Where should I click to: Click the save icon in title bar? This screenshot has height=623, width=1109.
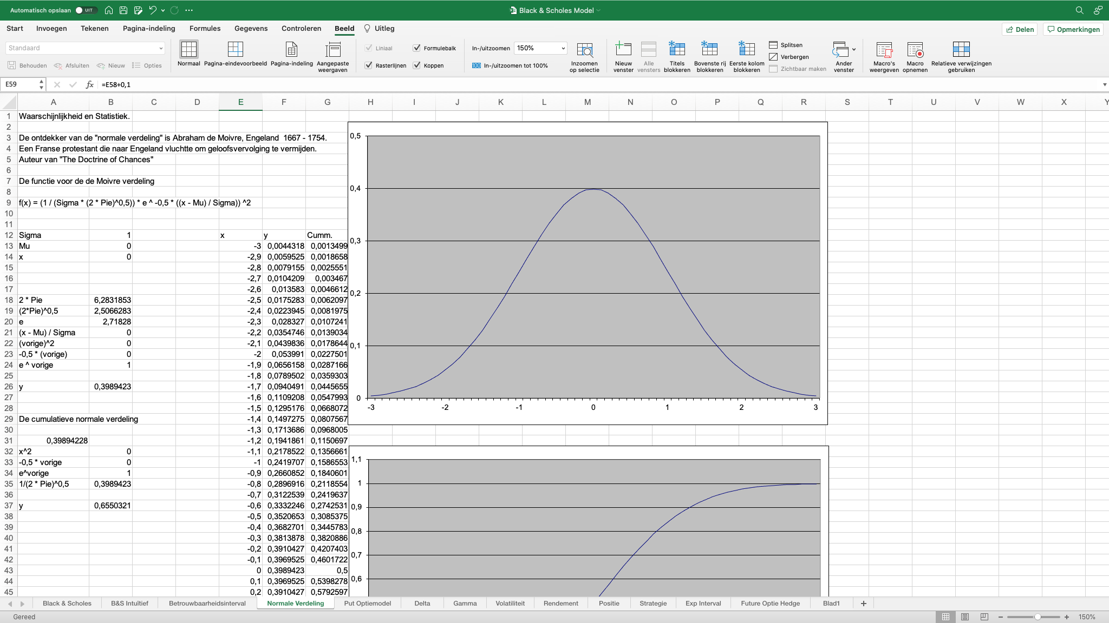tap(123, 10)
